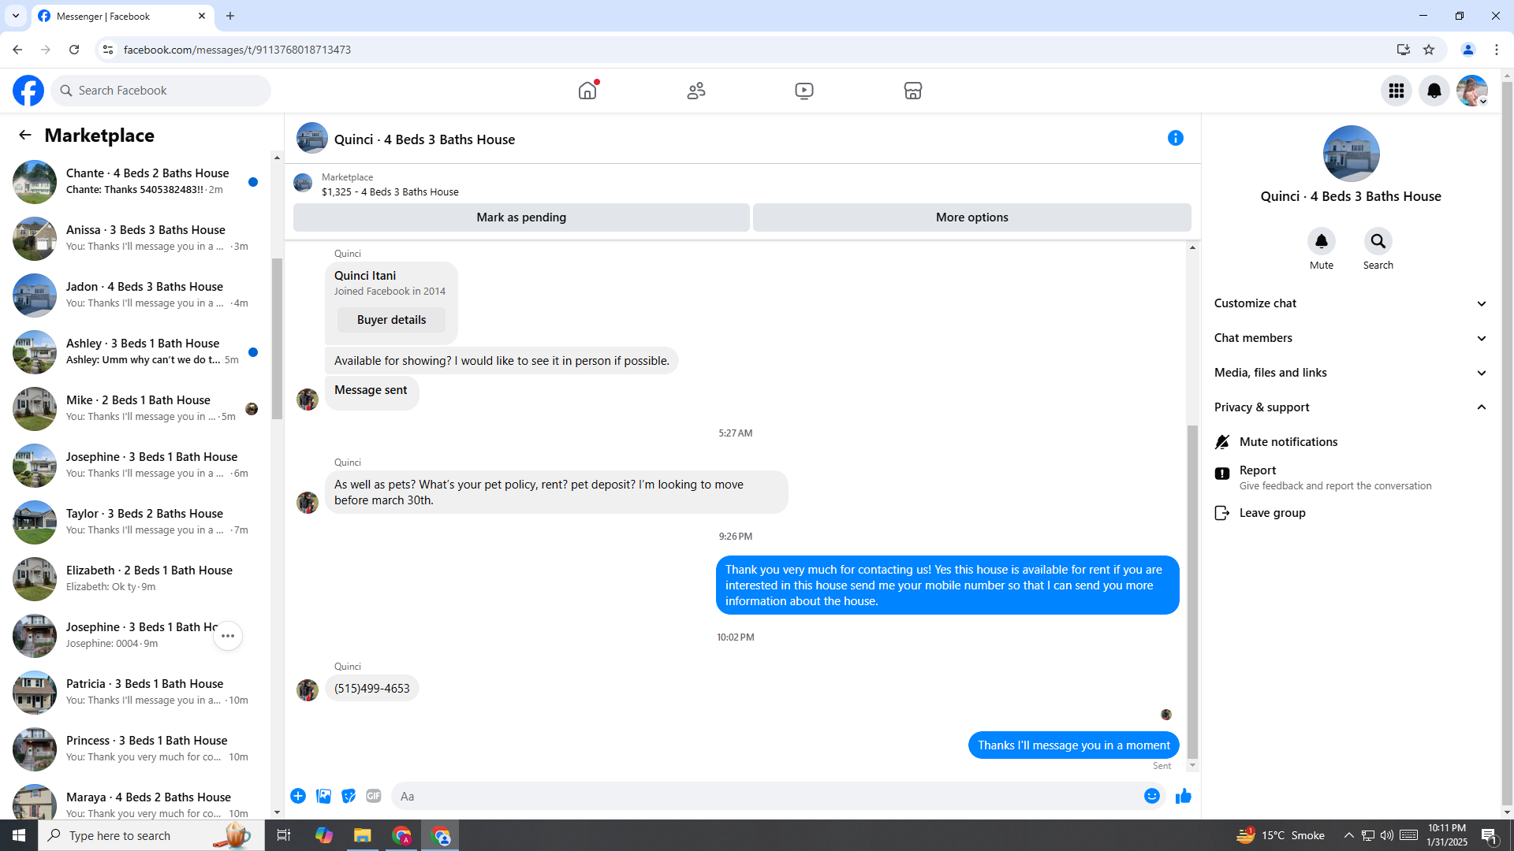This screenshot has width=1514, height=851.
Task: Show hidden system tray icons
Action: click(1348, 835)
